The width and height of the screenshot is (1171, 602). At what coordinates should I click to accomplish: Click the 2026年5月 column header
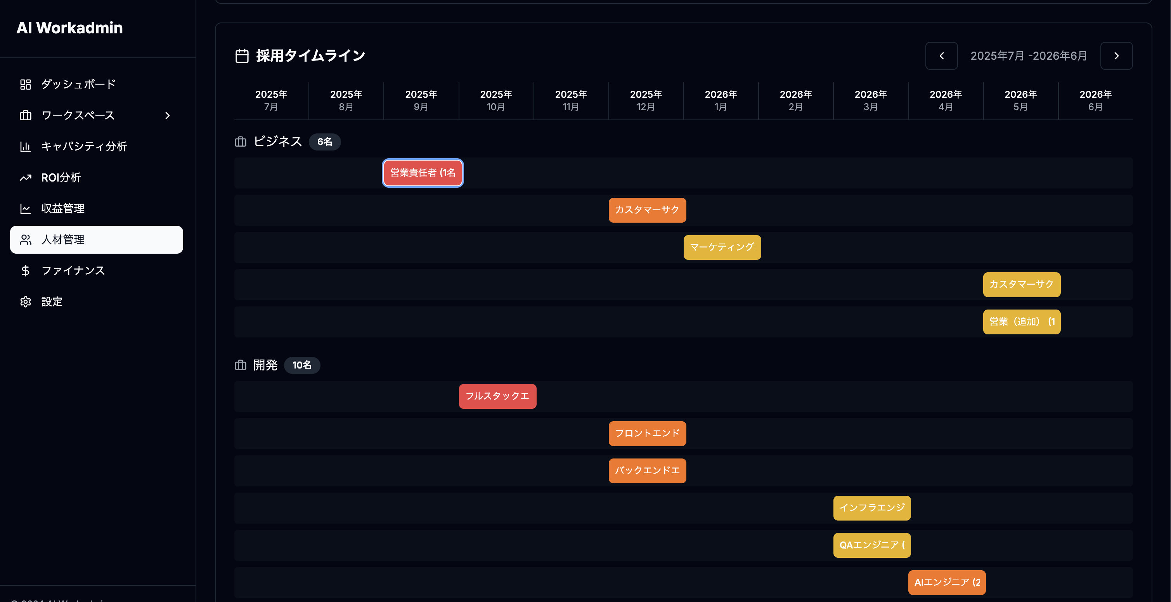[x=1021, y=100]
